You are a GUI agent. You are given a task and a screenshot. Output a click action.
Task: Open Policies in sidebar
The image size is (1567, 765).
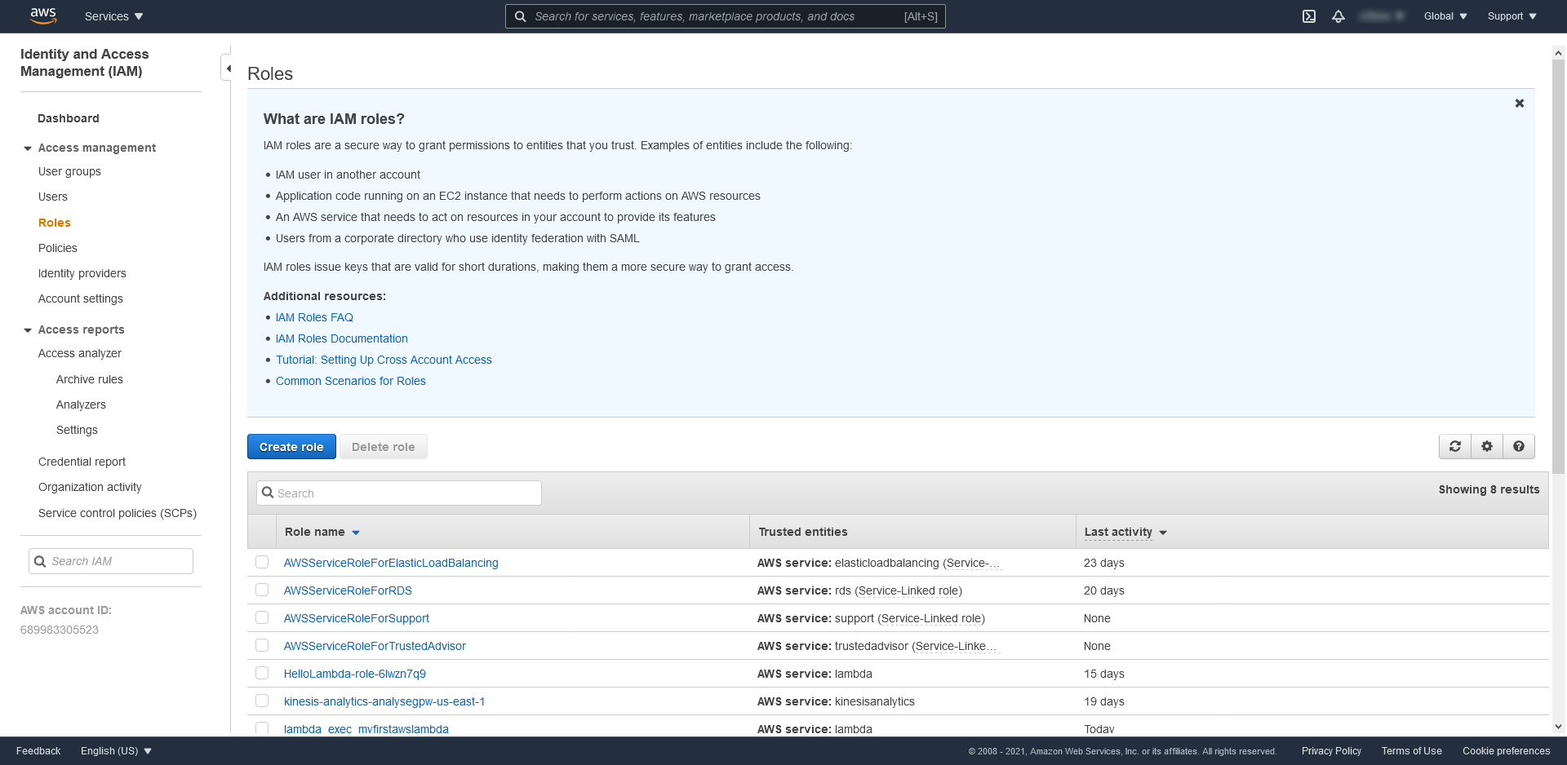pyautogui.click(x=58, y=248)
